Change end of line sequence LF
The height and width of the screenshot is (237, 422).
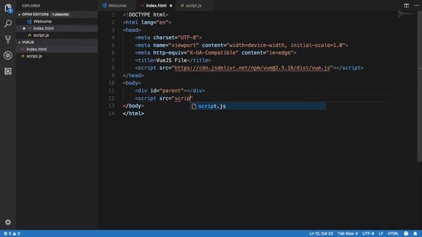381,234
